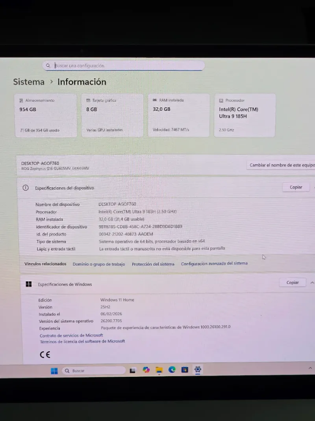Select the 954 GB storage value
The height and width of the screenshot is (421, 315).
point(28,109)
